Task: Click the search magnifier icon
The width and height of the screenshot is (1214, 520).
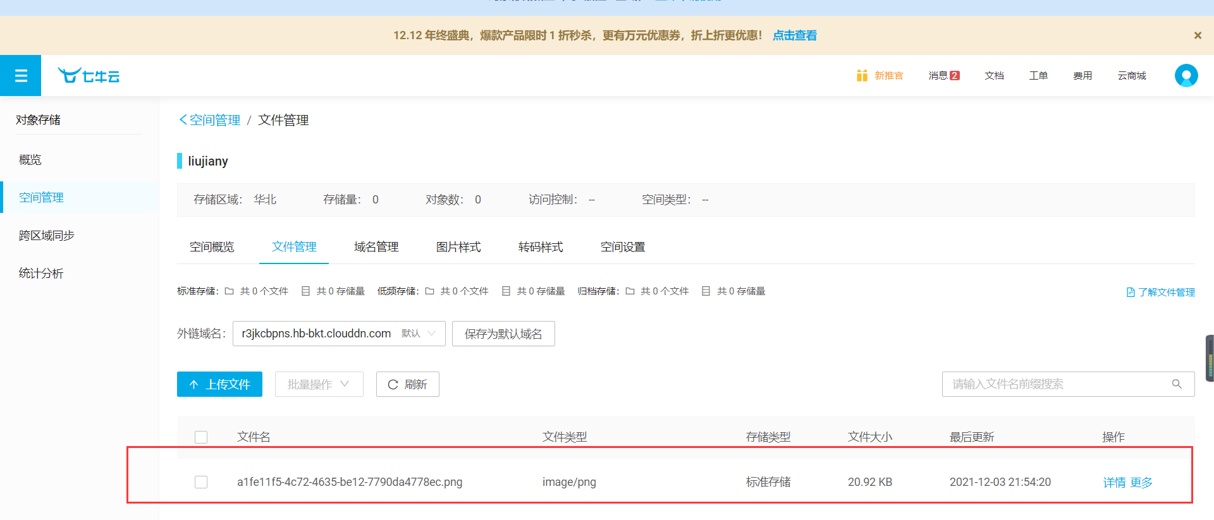Action: (1177, 384)
